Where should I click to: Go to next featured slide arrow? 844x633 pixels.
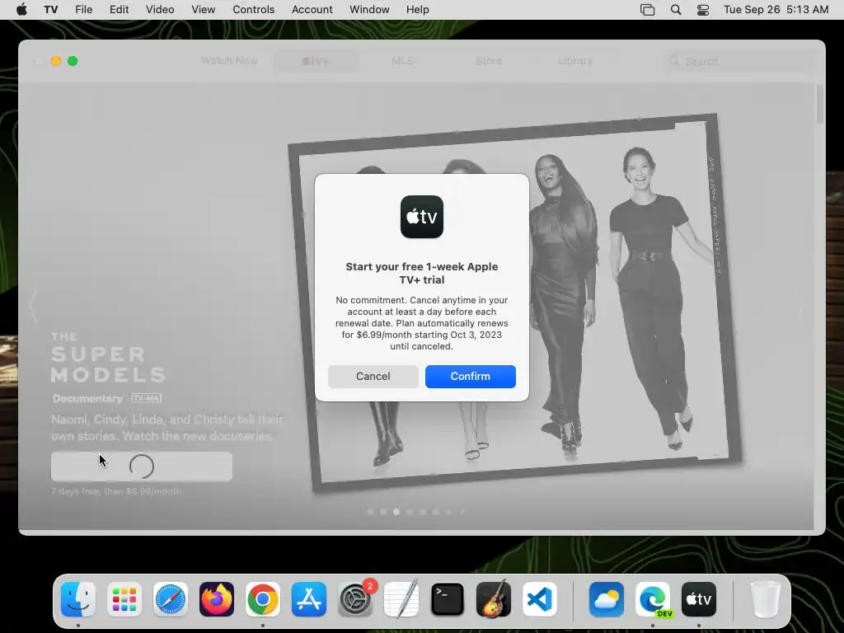click(801, 306)
